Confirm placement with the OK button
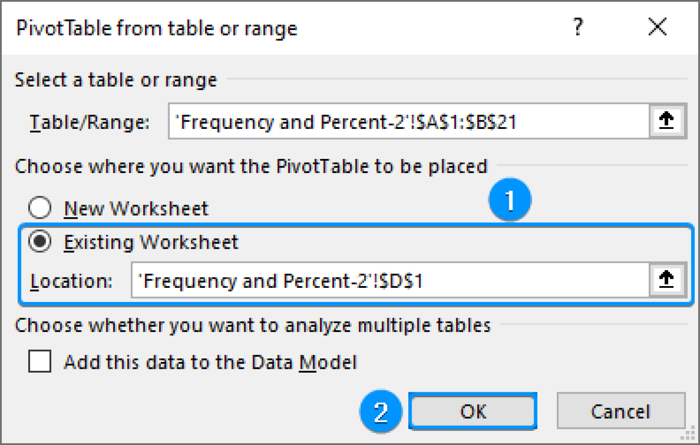Viewport: 700px width, 445px height. coord(473,411)
